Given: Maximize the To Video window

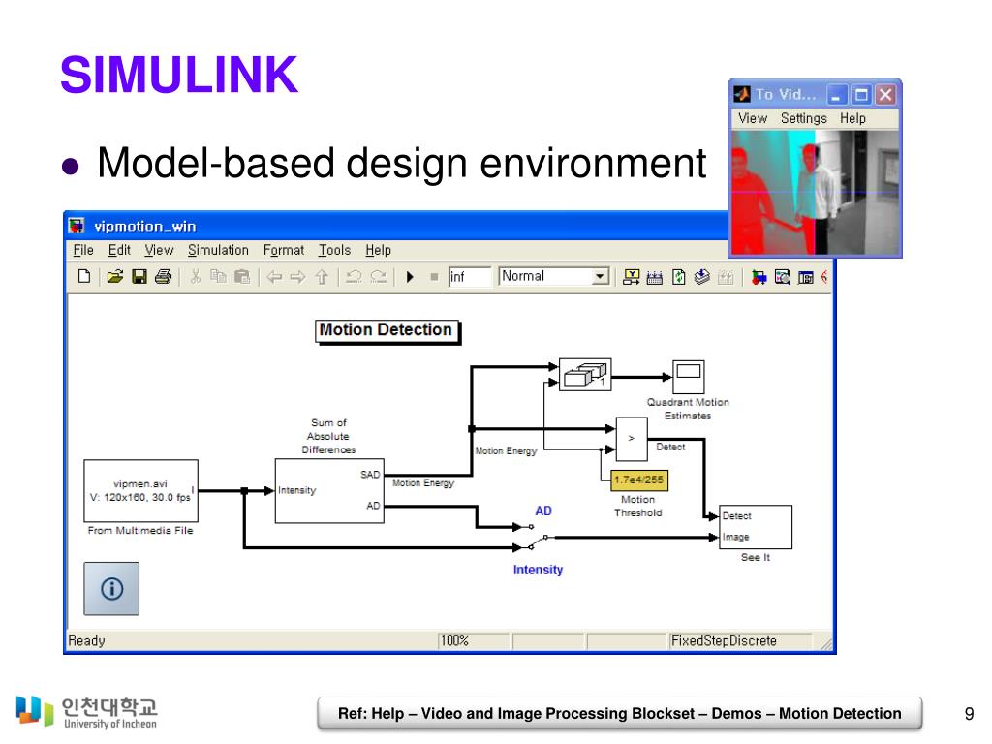Looking at the screenshot, I should coord(861,95).
